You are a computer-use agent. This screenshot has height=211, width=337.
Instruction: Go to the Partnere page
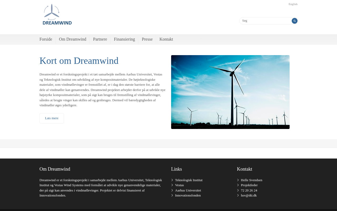[100, 39]
